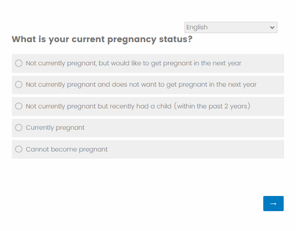The width and height of the screenshot is (296, 231).
Task: Click gray area right of 'in the next year' second option
Action: click(x=270, y=85)
